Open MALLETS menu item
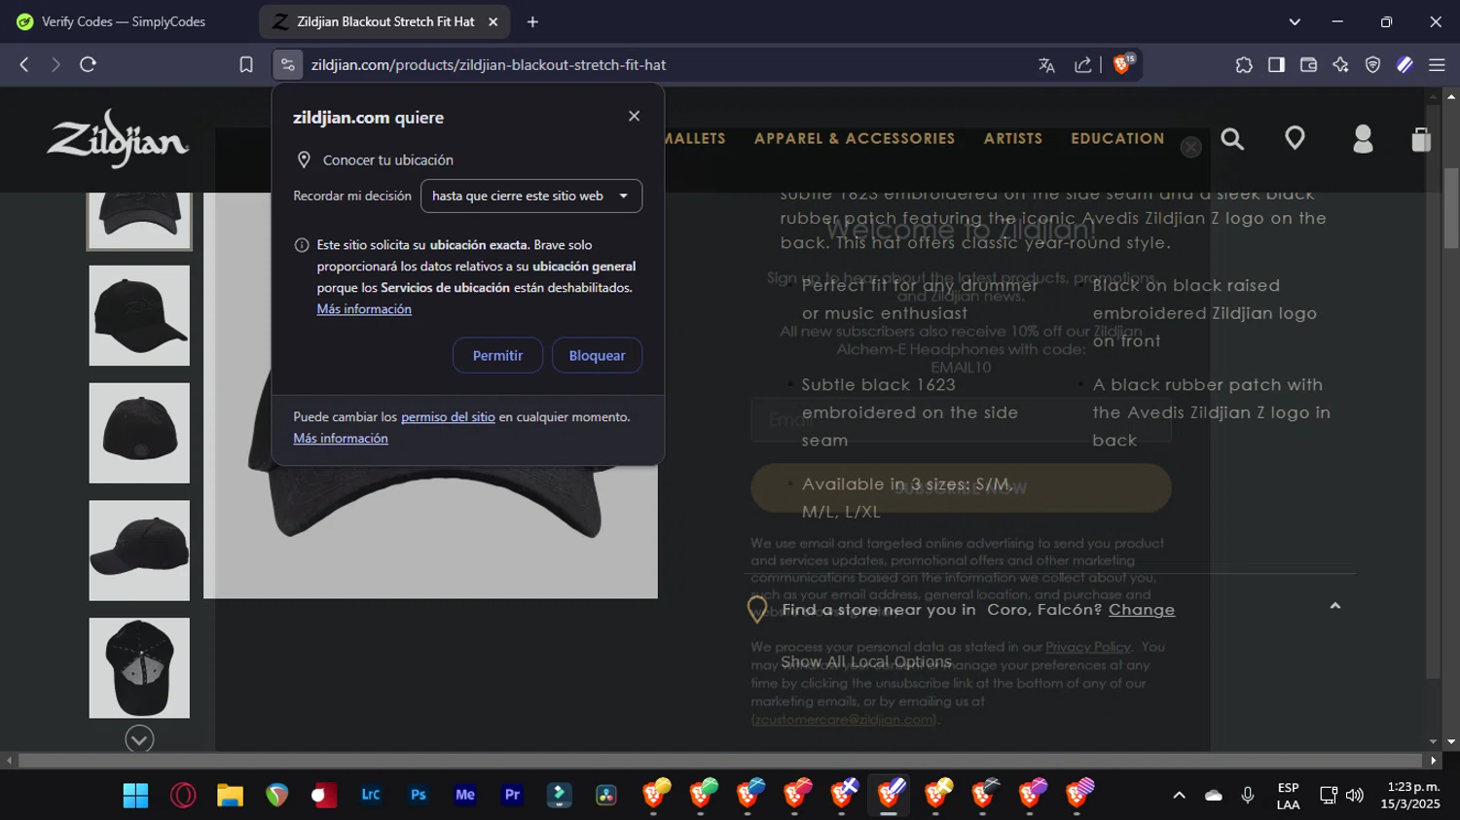The height and width of the screenshot is (820, 1460). tap(695, 138)
